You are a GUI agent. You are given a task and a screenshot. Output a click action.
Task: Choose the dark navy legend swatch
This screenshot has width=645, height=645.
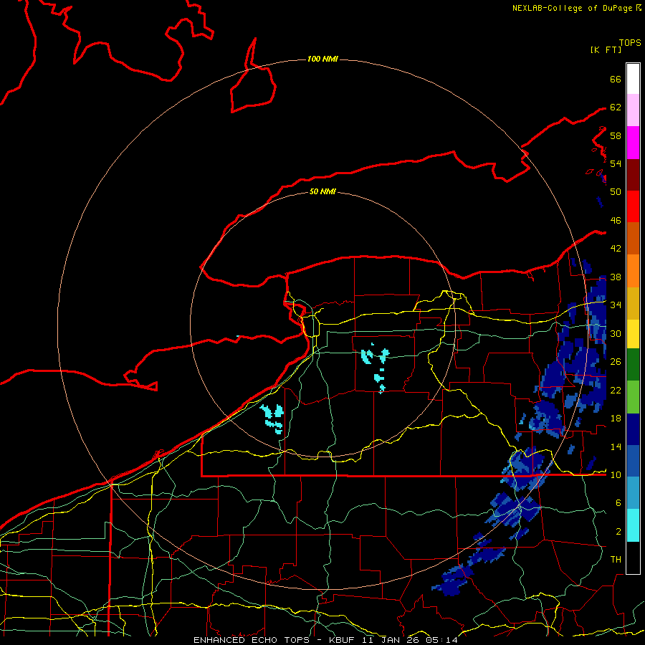pyautogui.click(x=633, y=429)
